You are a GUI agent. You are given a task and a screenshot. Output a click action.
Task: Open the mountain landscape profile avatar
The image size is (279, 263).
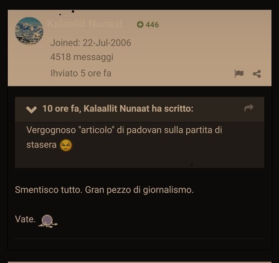coord(29,31)
